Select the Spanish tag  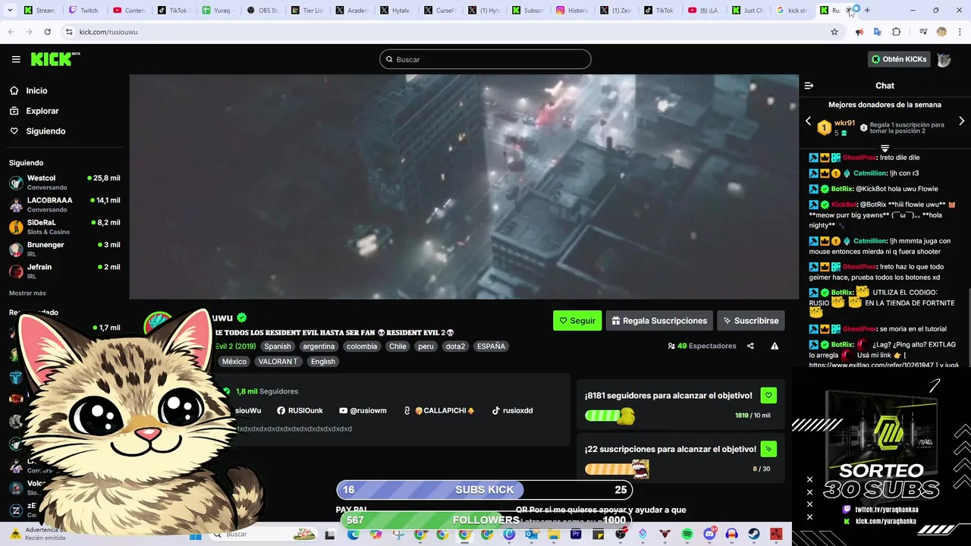pyautogui.click(x=278, y=346)
